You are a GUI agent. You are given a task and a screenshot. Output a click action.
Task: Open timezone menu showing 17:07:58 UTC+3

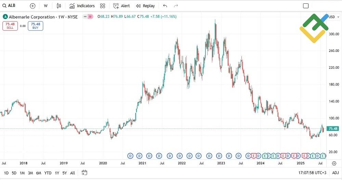click(x=312, y=173)
